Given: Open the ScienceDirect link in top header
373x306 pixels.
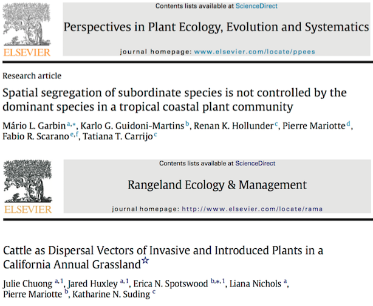Looking at the screenshot, I should (256, 6).
